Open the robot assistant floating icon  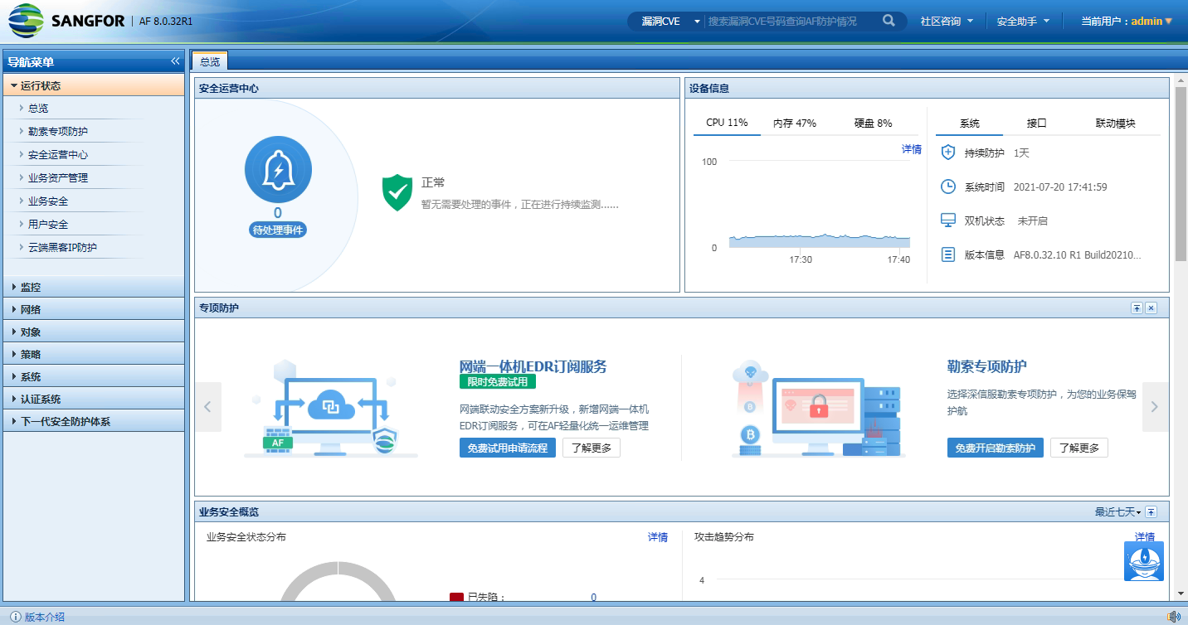pos(1143,561)
